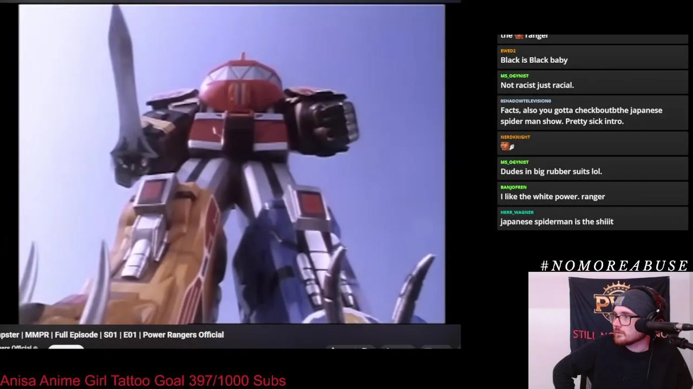Select the EWED2 username in chat
Image resolution: width=693 pixels, height=389 pixels.
pos(508,51)
